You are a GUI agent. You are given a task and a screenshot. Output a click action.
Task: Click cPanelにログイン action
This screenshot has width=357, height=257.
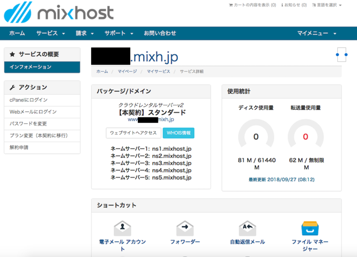pos(42,100)
